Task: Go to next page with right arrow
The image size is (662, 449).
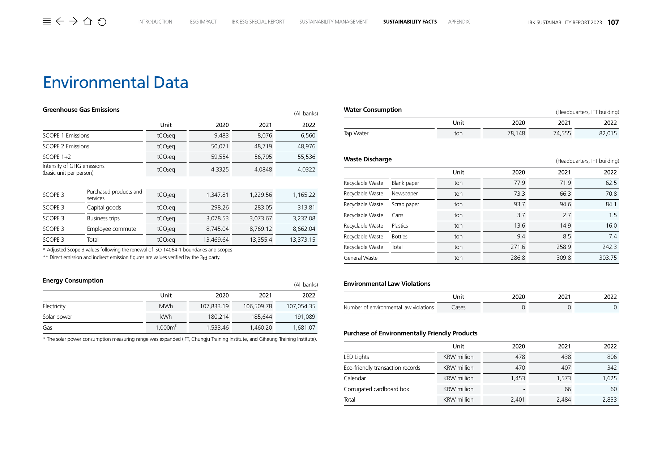Action: [73, 21]
